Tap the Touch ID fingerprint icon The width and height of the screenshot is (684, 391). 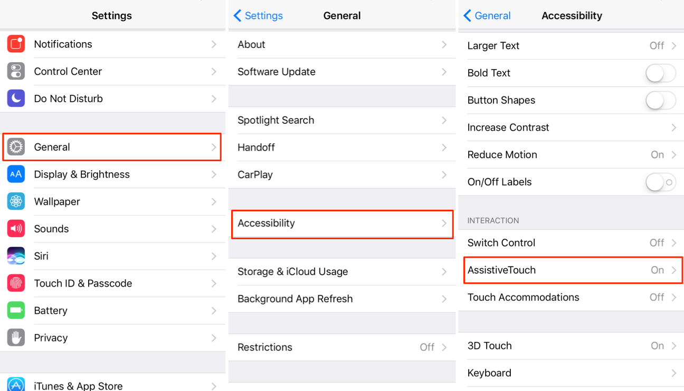[x=16, y=284]
